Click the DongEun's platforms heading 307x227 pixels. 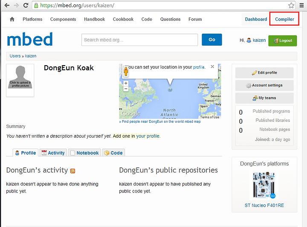(x=264, y=164)
